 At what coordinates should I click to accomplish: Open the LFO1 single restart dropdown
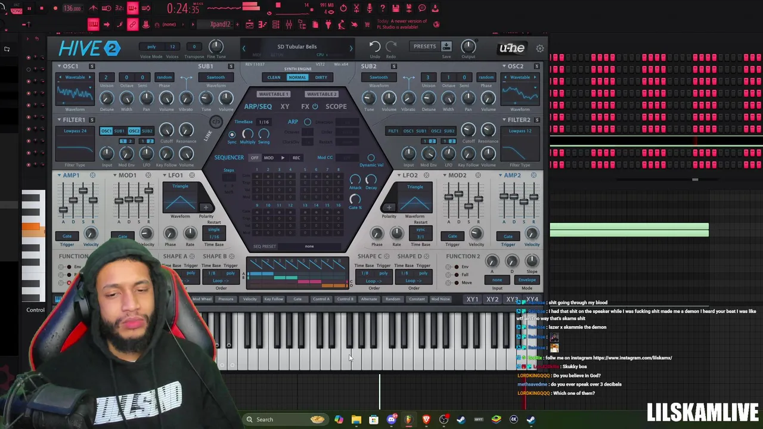[x=214, y=229]
